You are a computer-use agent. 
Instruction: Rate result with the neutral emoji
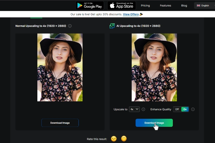124,139
